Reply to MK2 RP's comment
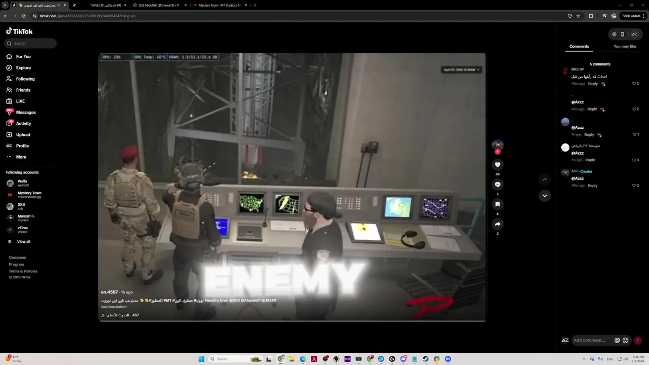 [593, 84]
